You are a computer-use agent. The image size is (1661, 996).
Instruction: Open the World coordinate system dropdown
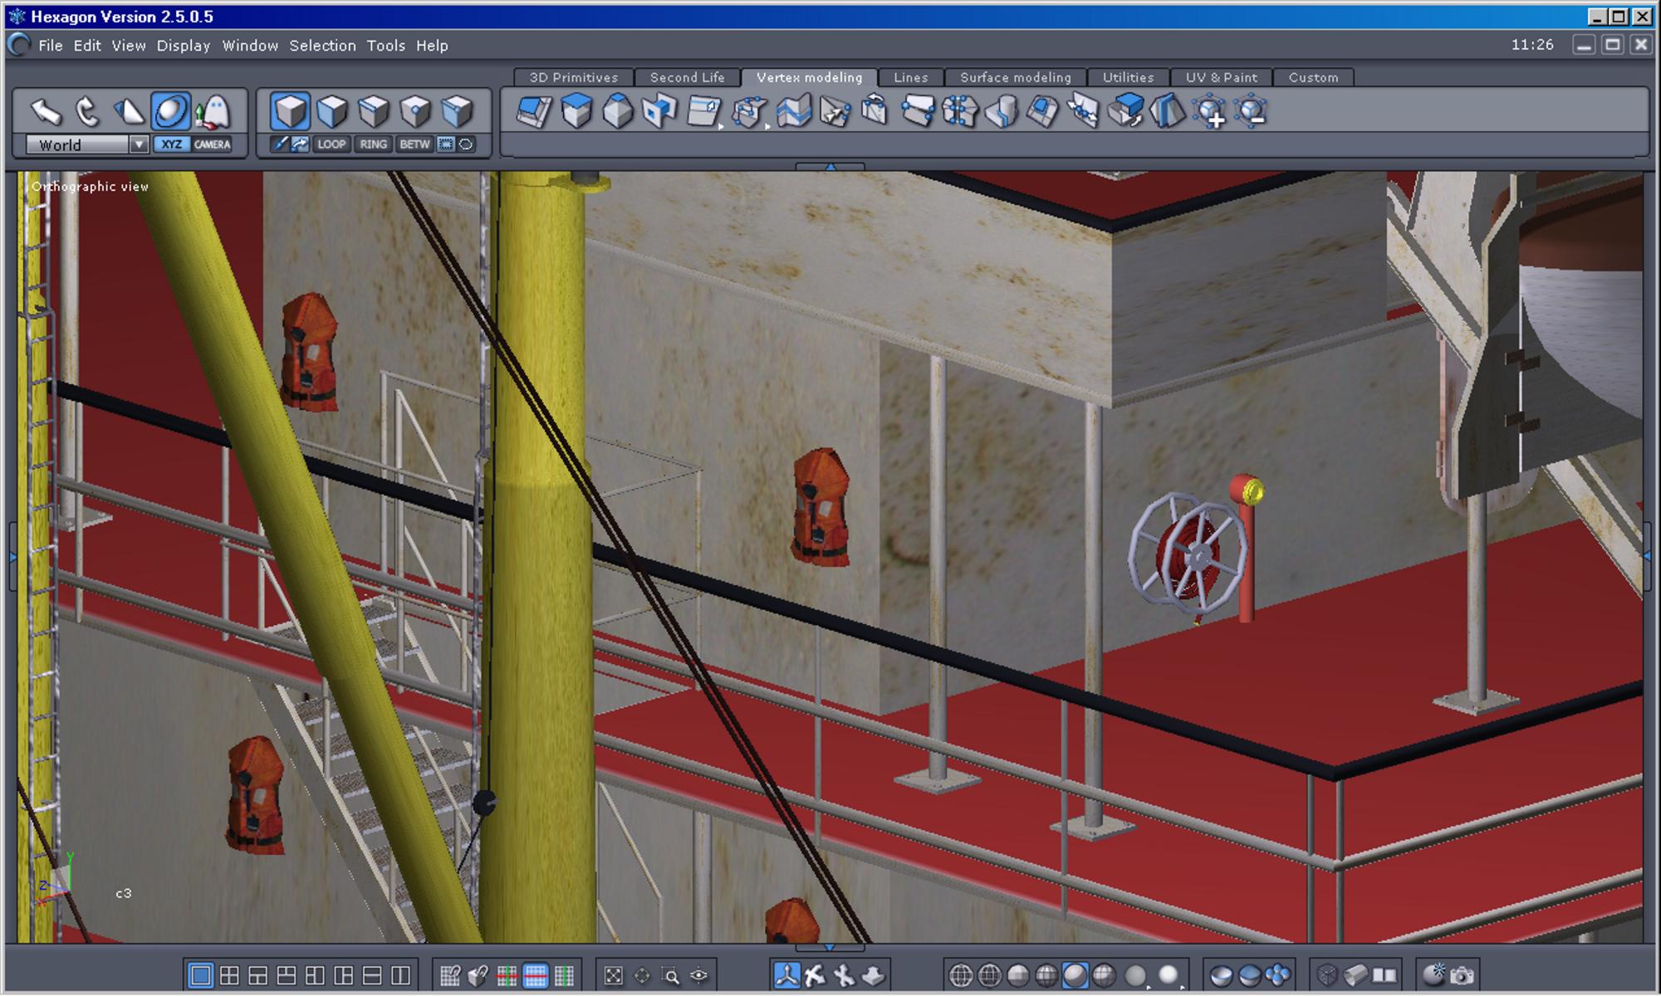pyautogui.click(x=139, y=144)
